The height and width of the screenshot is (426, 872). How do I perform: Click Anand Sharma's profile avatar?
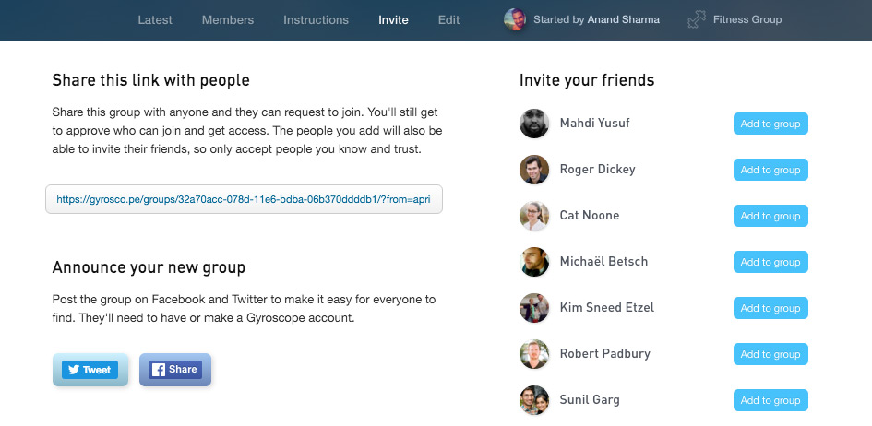[515, 20]
